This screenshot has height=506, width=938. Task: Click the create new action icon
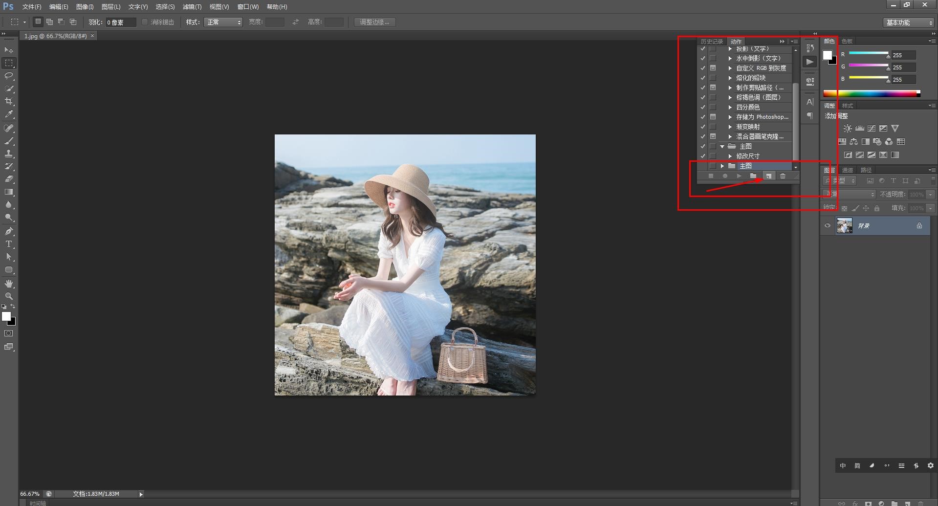tap(768, 176)
